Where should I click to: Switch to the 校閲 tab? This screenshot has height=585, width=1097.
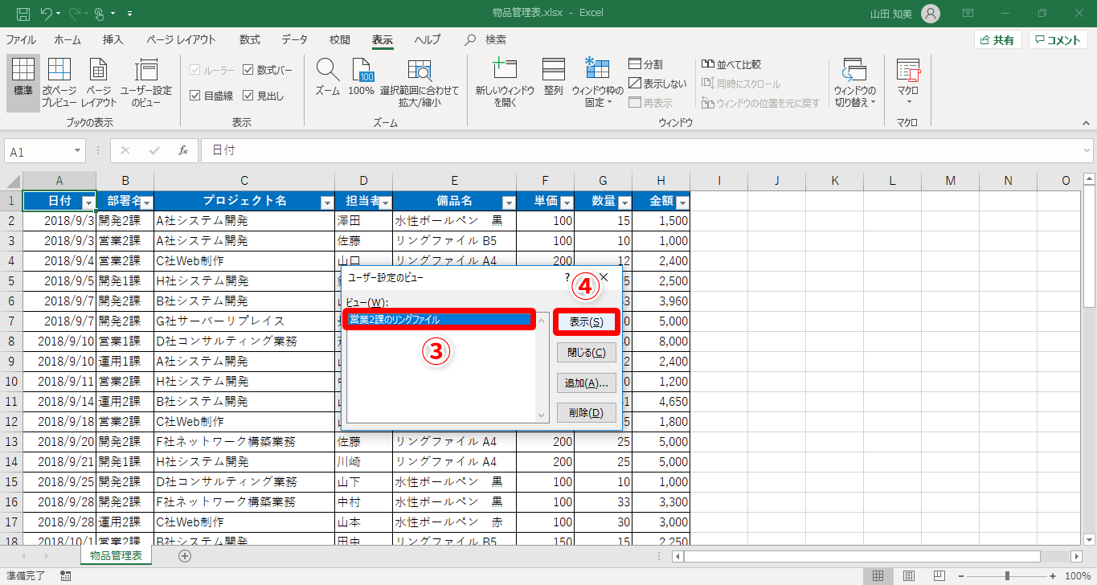pos(340,39)
